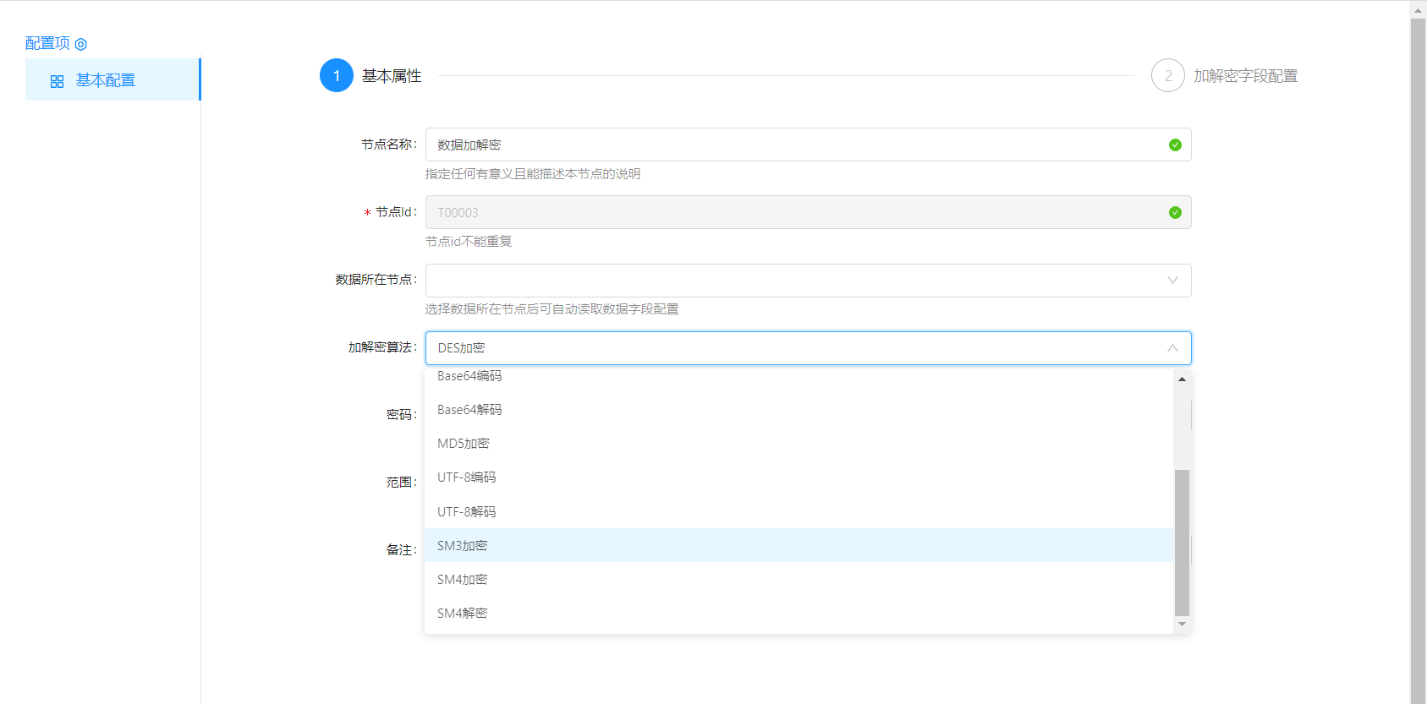1427x704 pixels.
Task: Click into the 节点名称 input field
Action: tap(795, 145)
